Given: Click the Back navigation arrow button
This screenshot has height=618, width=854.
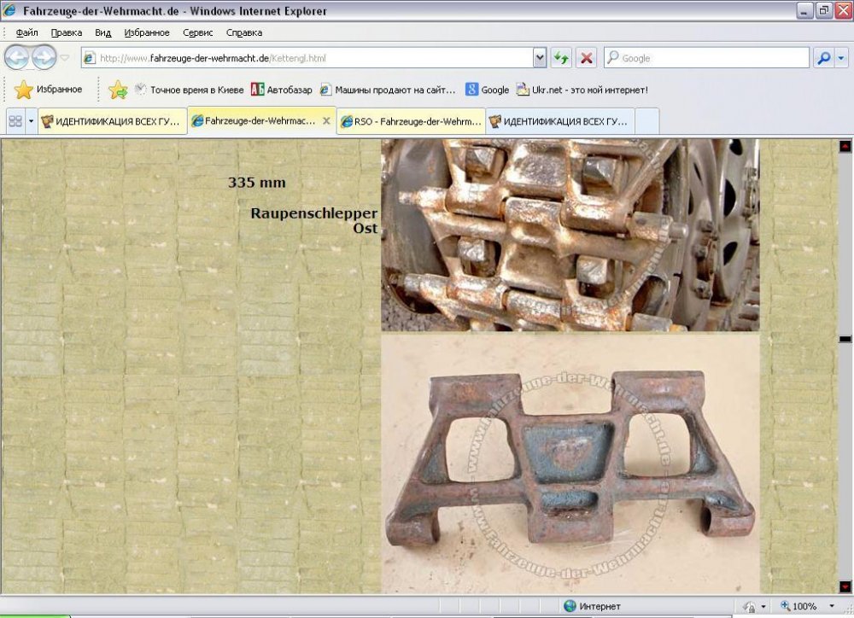Looking at the screenshot, I should 17,58.
